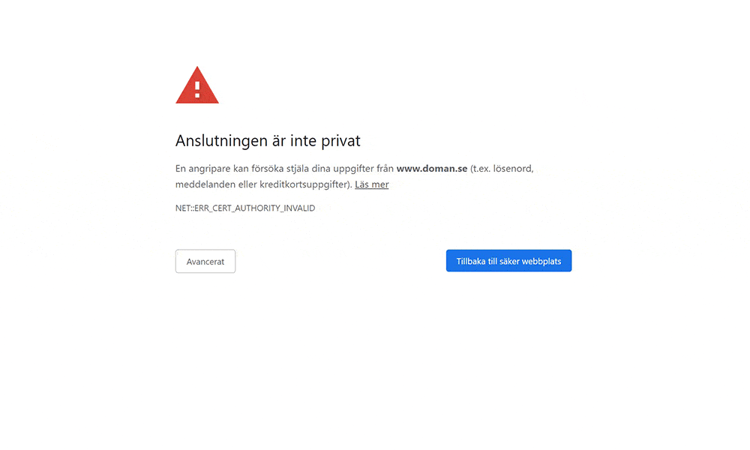Image resolution: width=750 pixels, height=450 pixels.
Task: Click the word Anslutningen in the heading
Action: coord(221,140)
